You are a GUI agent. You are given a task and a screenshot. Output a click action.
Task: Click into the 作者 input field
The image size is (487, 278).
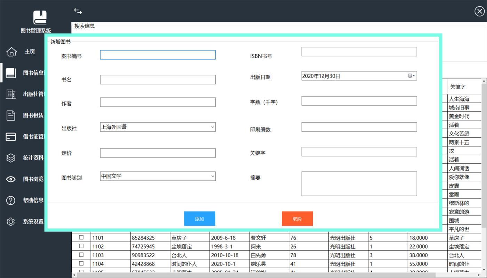tap(158, 102)
